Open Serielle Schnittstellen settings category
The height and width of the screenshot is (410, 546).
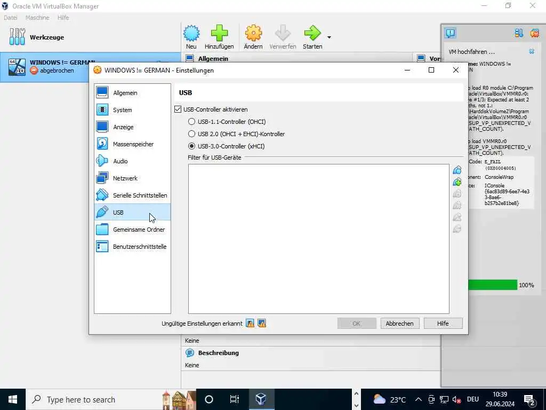point(132,195)
